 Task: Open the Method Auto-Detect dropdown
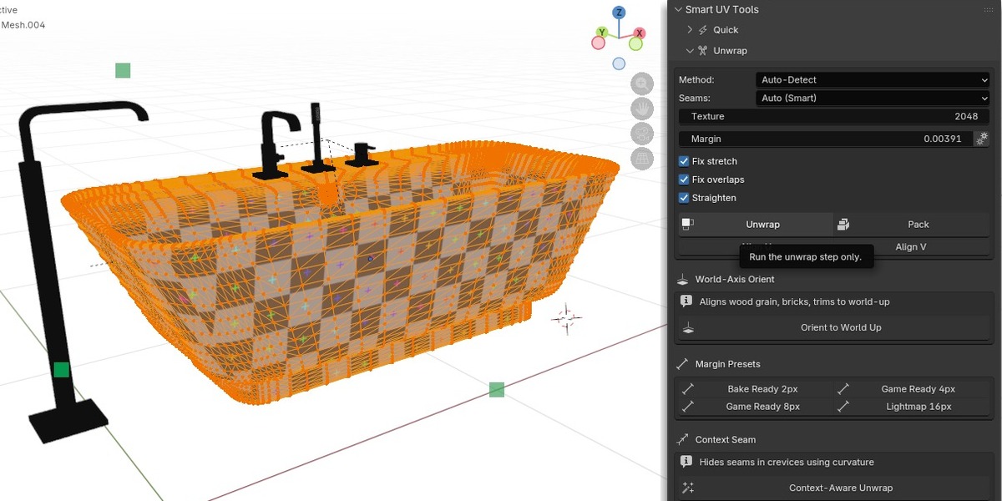pos(873,80)
